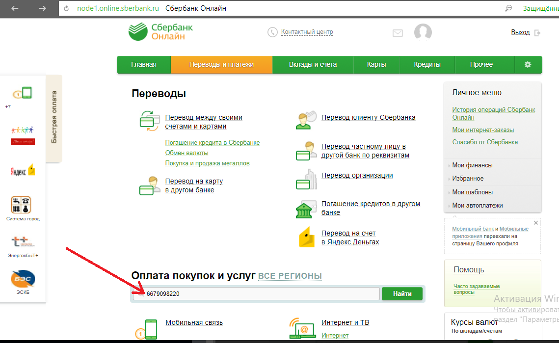The height and width of the screenshot is (343, 559).
Task: Open Перевод между своими счетами и картами
Action: [204, 122]
